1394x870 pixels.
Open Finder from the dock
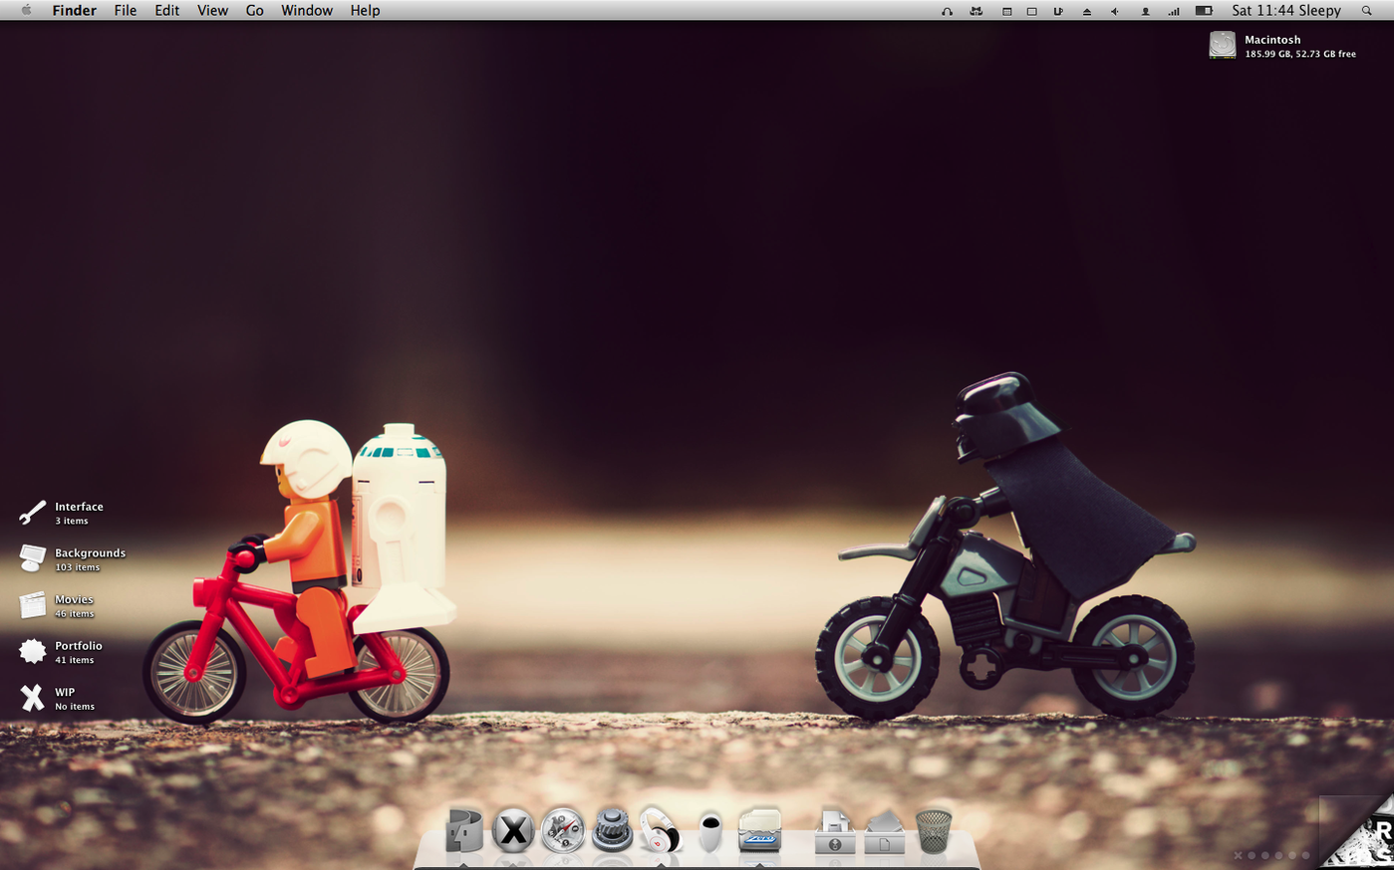463,830
